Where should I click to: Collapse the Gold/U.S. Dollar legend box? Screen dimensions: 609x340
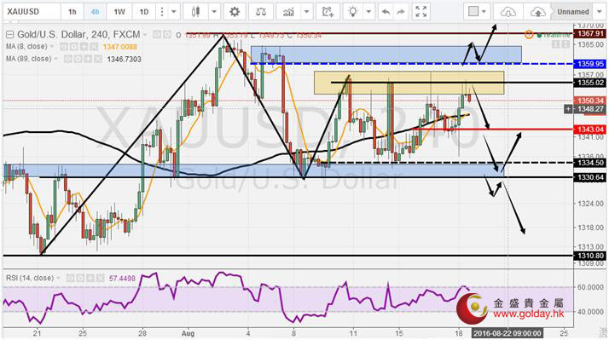[x=9, y=35]
